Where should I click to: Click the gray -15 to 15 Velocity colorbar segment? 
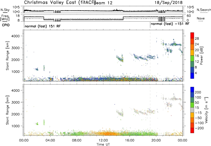click(192, 110)
